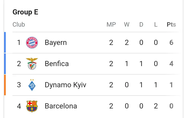The height and width of the screenshot is (118, 187).
Task: Click the Club column header
Action: click(x=19, y=25)
